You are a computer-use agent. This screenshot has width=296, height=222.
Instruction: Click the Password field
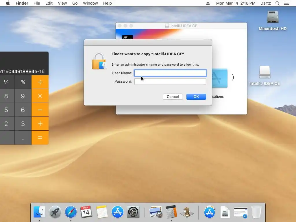click(x=170, y=81)
